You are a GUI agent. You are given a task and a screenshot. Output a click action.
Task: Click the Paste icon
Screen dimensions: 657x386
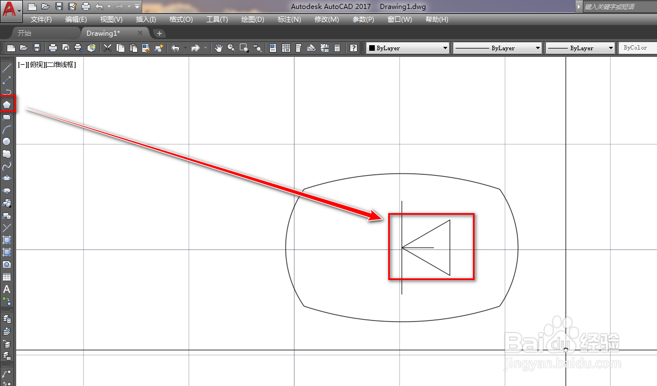[133, 48]
